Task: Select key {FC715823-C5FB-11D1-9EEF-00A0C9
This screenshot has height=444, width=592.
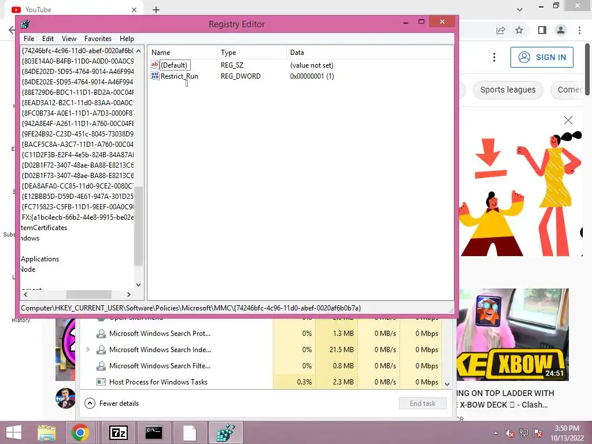Action: pos(77,207)
